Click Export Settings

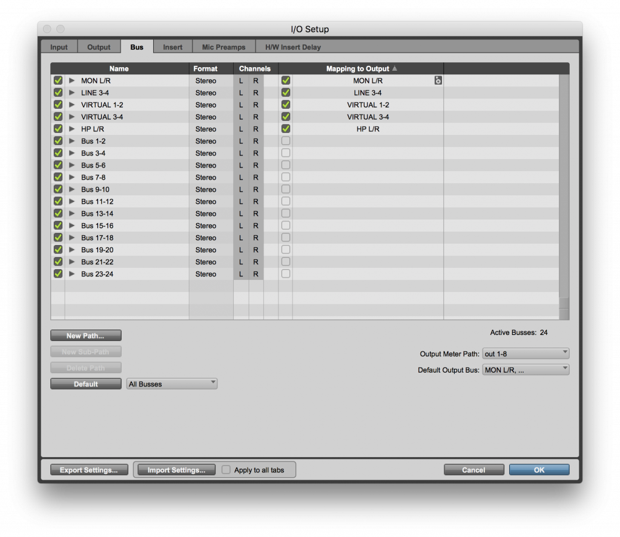[x=88, y=469]
